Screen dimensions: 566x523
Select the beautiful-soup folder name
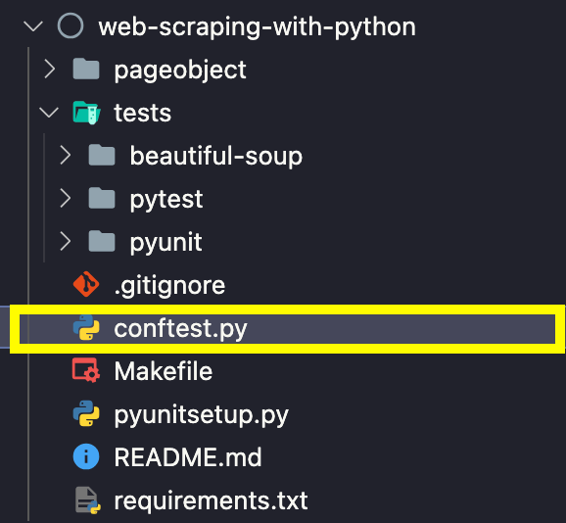pyautogui.click(x=215, y=157)
